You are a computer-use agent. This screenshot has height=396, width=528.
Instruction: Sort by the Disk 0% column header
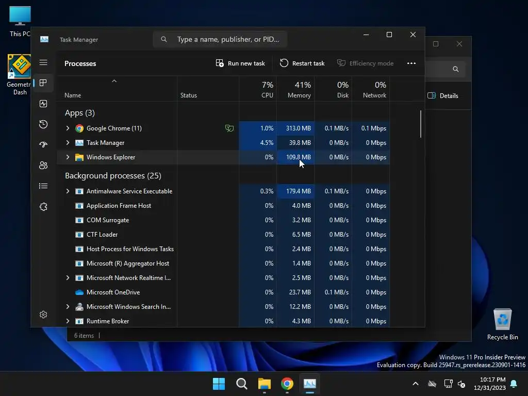[x=333, y=89]
